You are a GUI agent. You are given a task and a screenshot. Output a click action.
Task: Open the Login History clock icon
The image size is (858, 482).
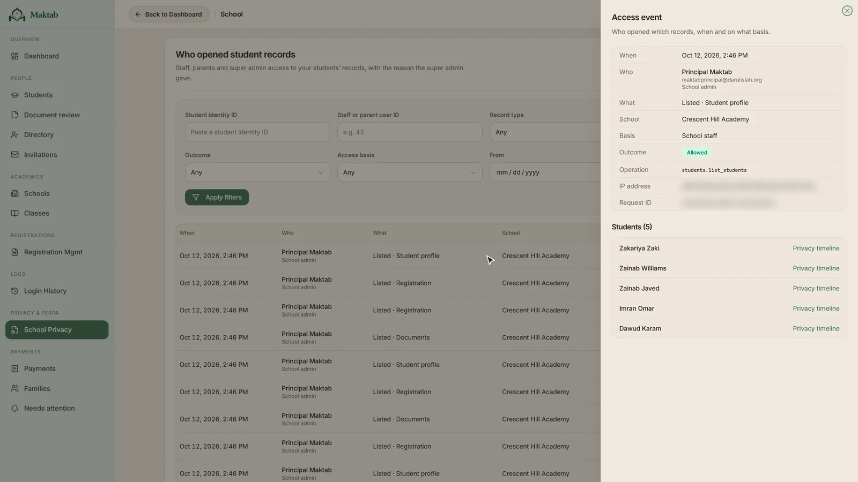tap(14, 291)
